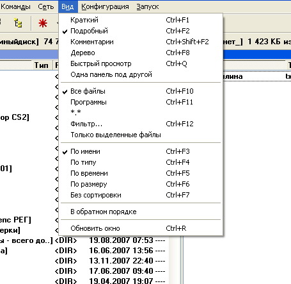Switch to Краткий view mode

point(141,20)
